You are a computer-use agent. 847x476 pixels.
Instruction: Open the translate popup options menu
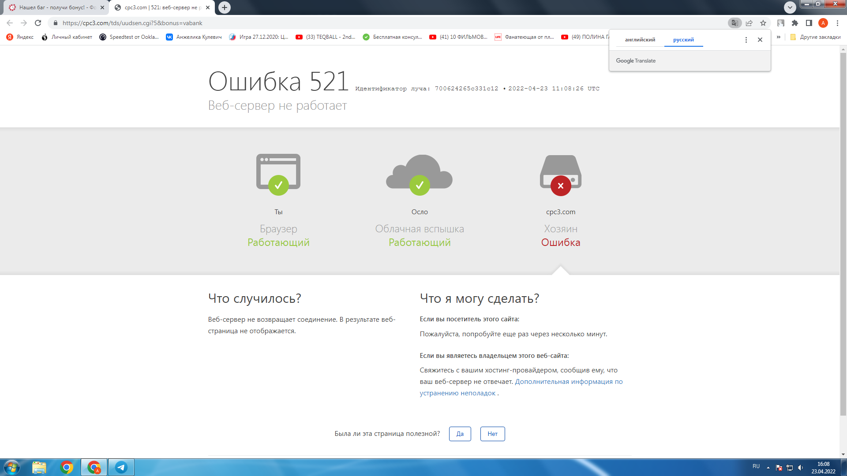coord(746,40)
